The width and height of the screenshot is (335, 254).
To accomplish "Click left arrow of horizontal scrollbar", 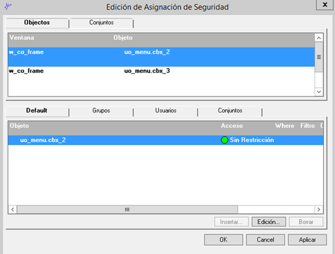I will coord(12,209).
